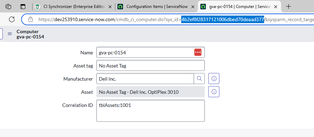Close the CI Synchronizer tab
The image size is (314, 137).
(x=110, y=7)
